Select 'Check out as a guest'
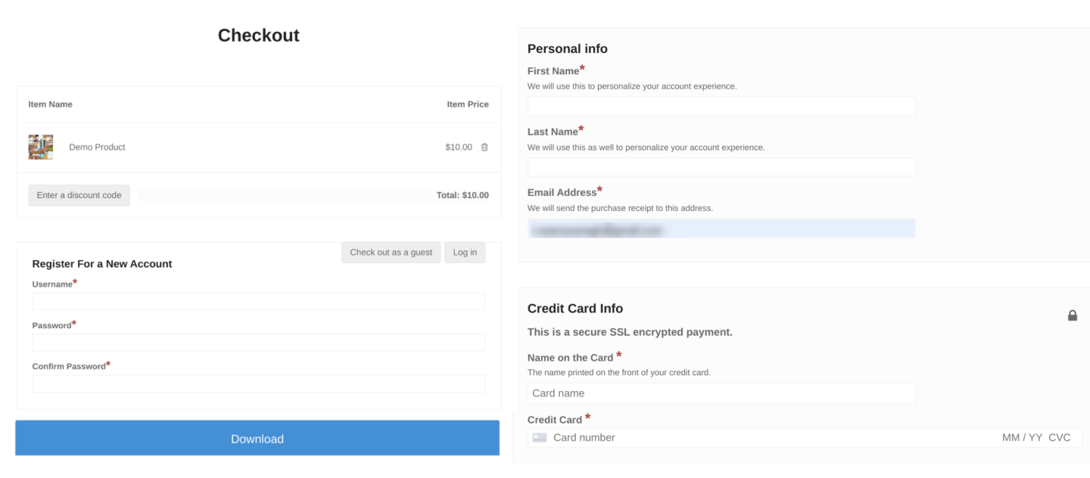 click(391, 252)
